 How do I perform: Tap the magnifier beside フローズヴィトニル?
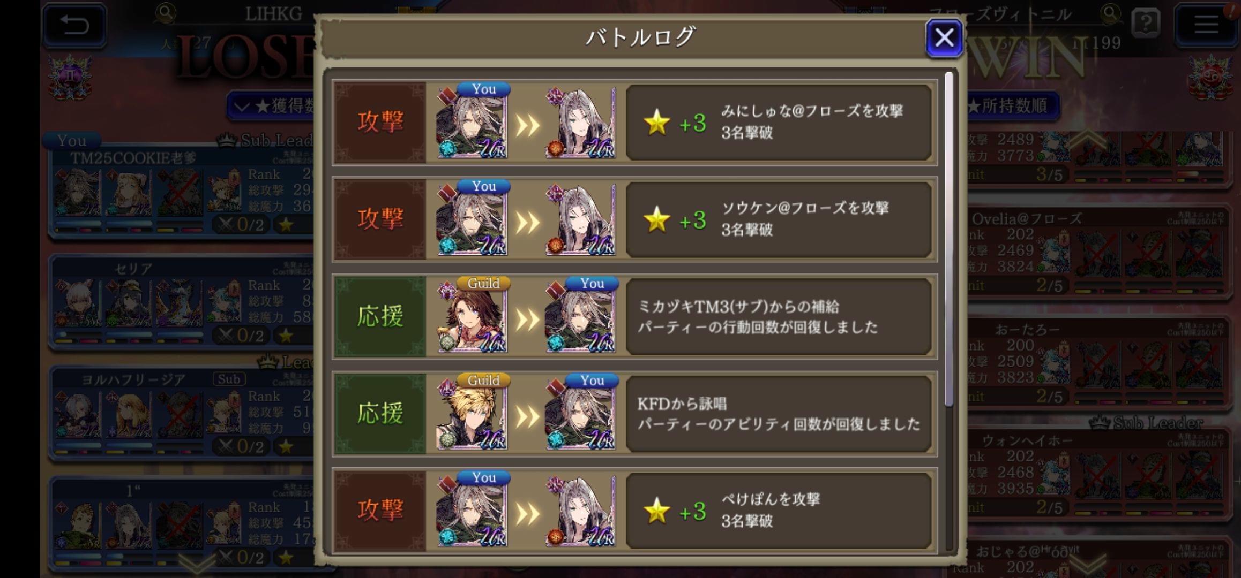[x=1111, y=12]
